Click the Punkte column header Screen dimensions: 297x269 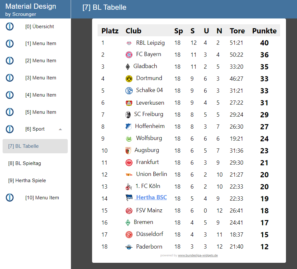pos(264,31)
